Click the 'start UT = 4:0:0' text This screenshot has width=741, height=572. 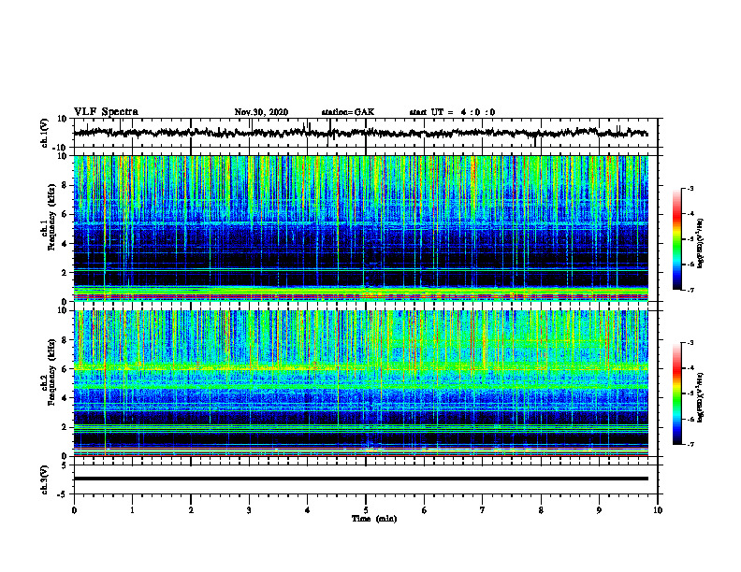click(452, 112)
